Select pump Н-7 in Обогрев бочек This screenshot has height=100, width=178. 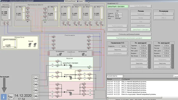[35, 44]
